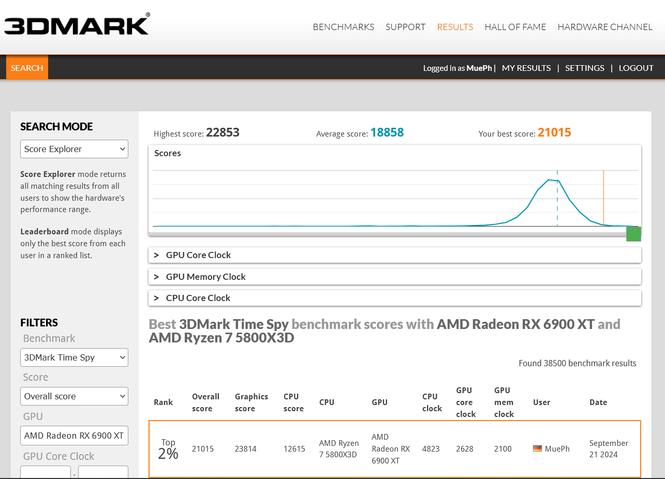
Task: Expand the CPU Core Clock section
Action: click(394, 298)
